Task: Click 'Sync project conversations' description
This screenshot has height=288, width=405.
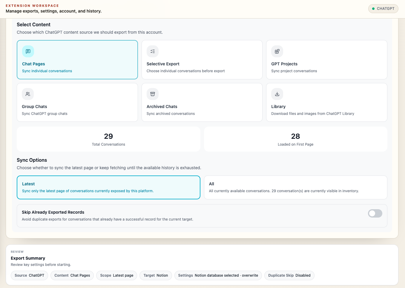Action: 294,71
